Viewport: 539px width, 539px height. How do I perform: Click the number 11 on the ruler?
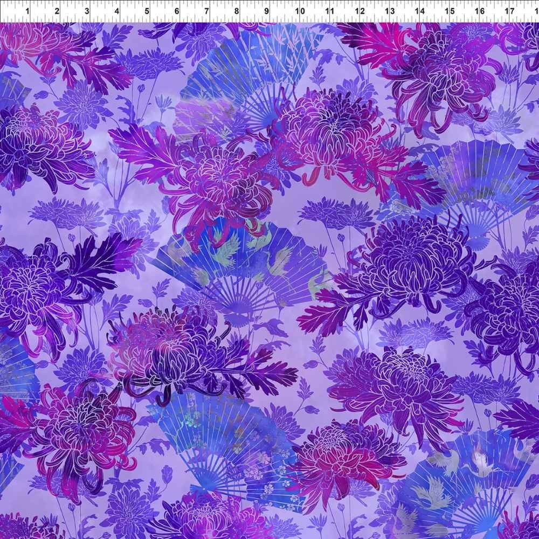click(330, 11)
